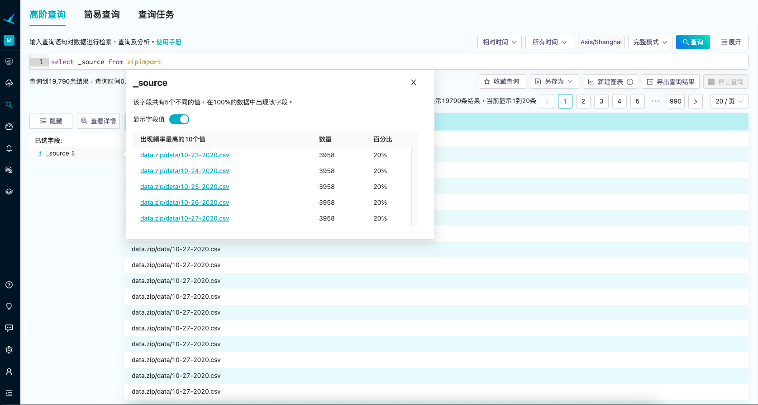Open the 另存为 dropdown
This screenshot has width=758, height=405.
(554, 81)
